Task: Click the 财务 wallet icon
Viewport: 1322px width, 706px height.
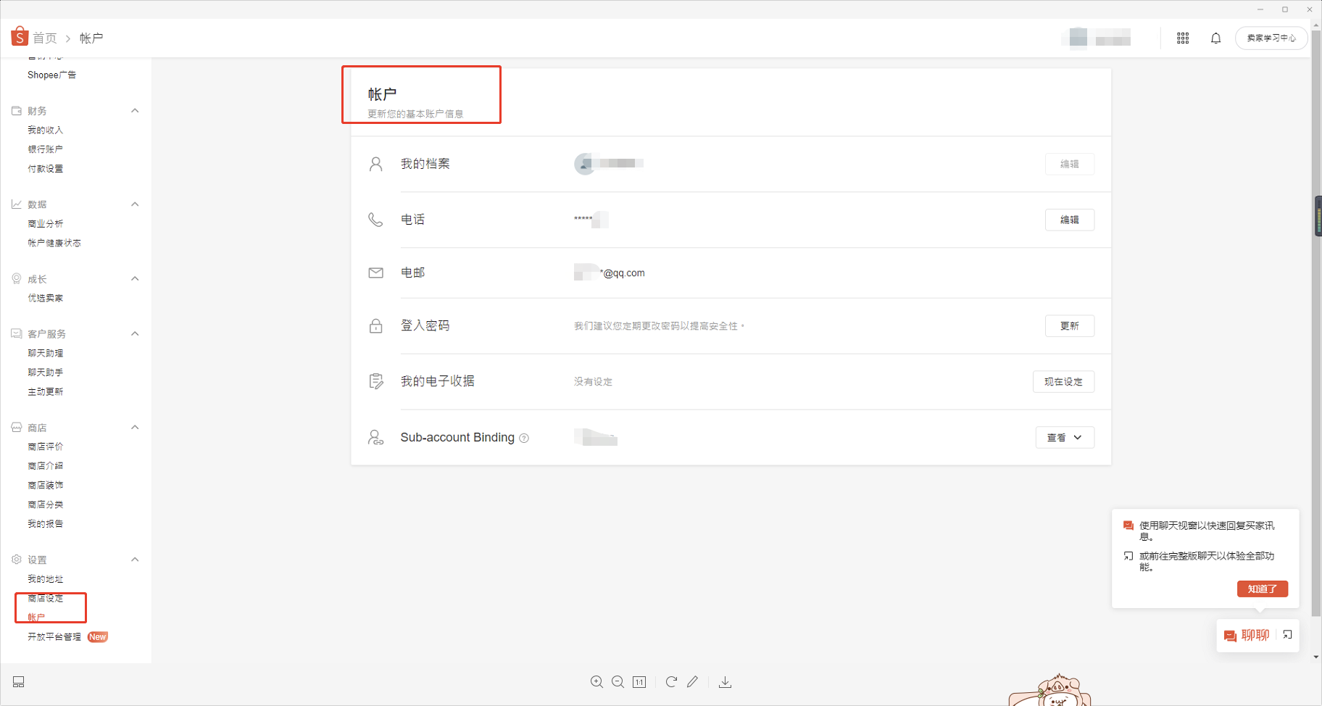Action: pos(17,111)
